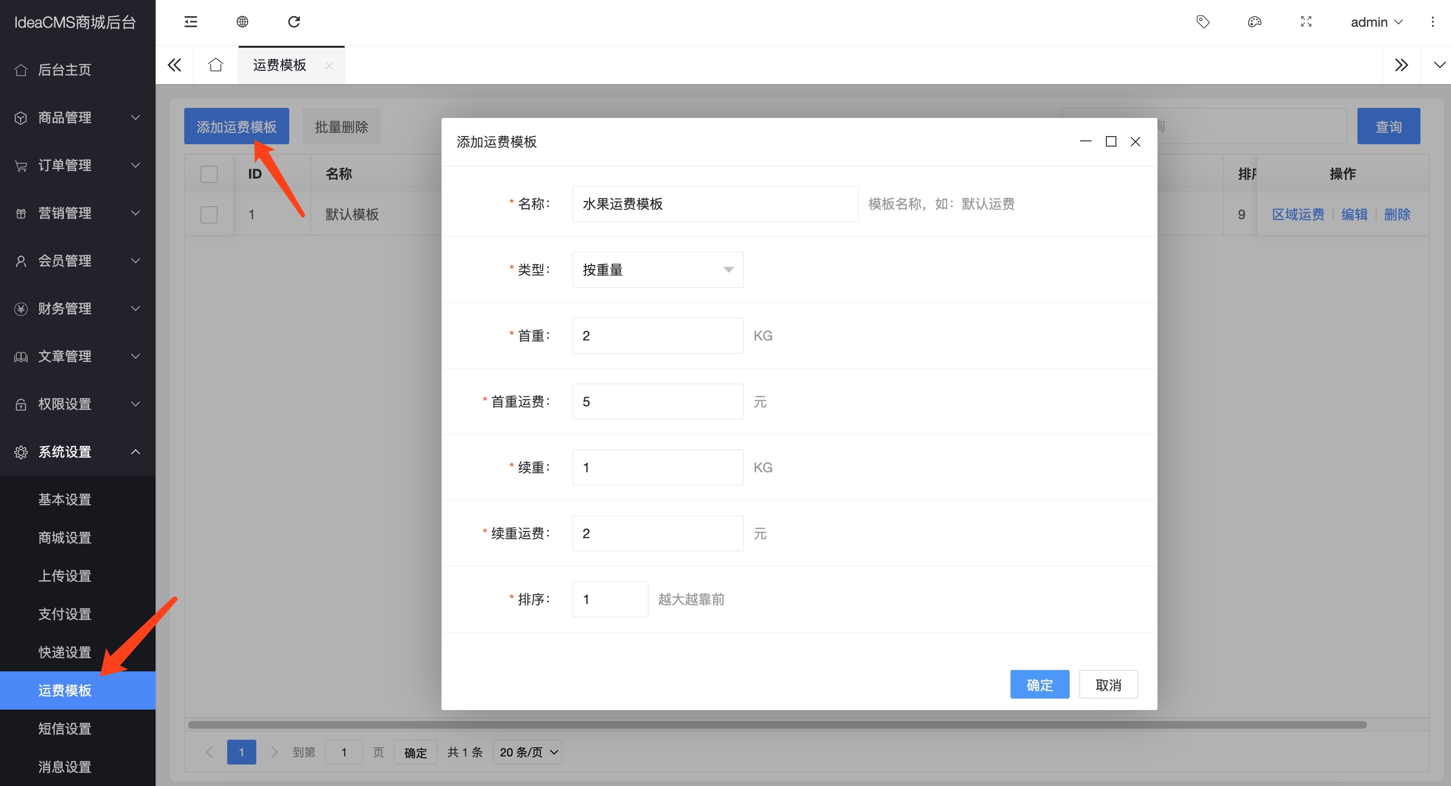Open the 类型 按重量 dropdown
This screenshot has height=786, width=1451.
(x=657, y=270)
